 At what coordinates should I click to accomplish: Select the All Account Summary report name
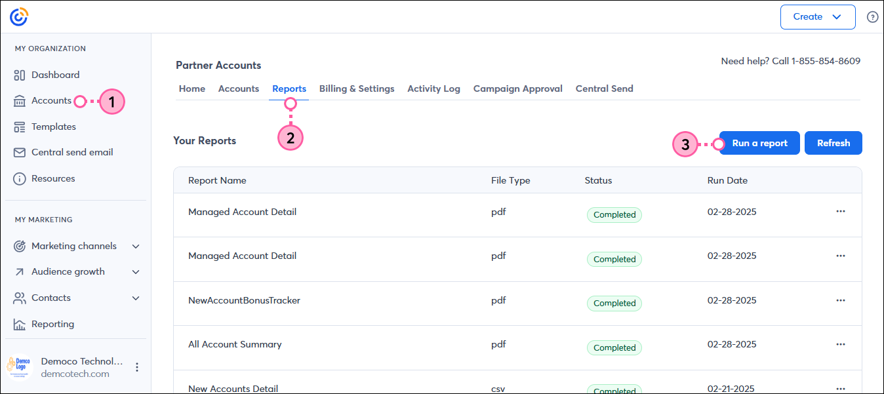235,344
